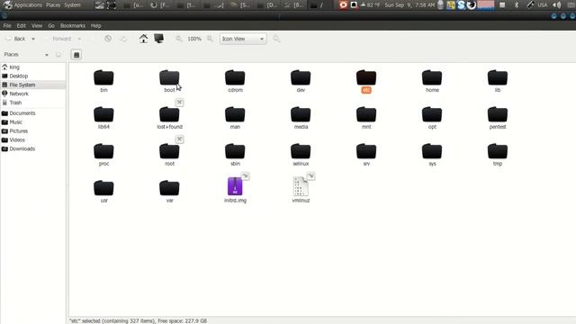576x324 pixels.
Task: Open the Edit menu
Action: [x=22, y=26]
